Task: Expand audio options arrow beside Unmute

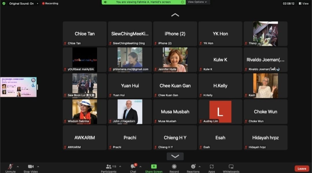Action: 18,166
